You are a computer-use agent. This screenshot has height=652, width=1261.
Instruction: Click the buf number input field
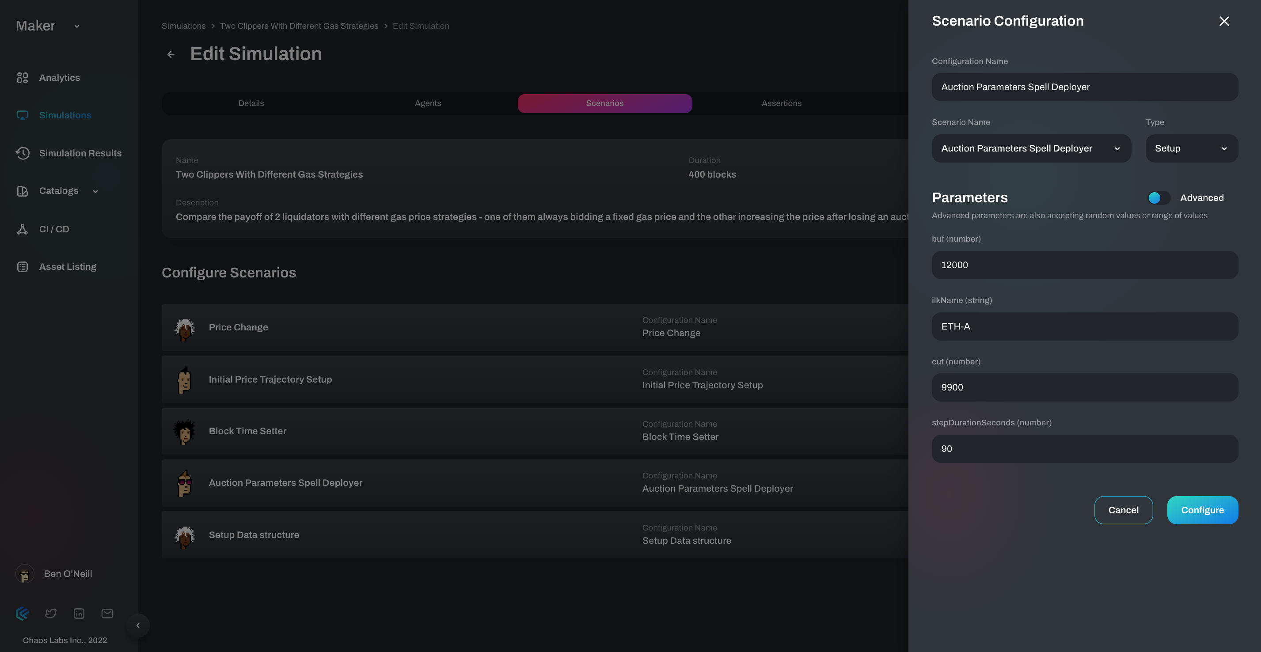coord(1084,265)
